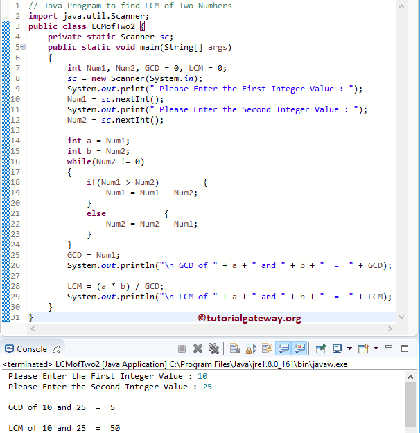The width and height of the screenshot is (420, 433).
Task: Click the Open Console icon
Action: (364, 348)
